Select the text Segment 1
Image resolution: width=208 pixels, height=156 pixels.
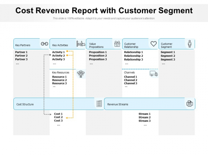(x=168, y=52)
